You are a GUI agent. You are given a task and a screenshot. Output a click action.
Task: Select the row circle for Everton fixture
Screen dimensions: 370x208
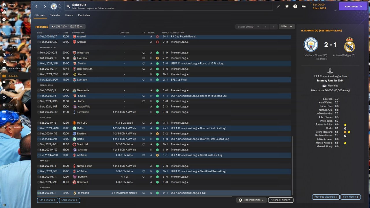point(38,134)
